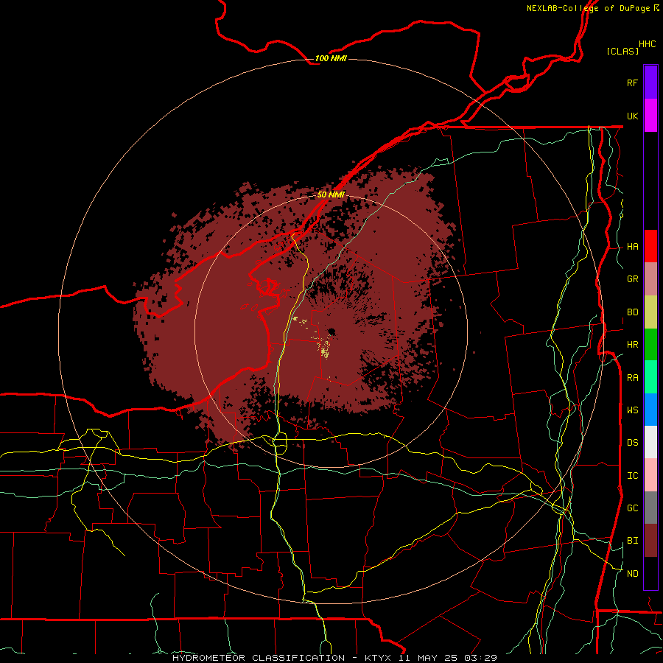Click the UK magenta color swatch
The height and width of the screenshot is (663, 663).
pyautogui.click(x=650, y=115)
